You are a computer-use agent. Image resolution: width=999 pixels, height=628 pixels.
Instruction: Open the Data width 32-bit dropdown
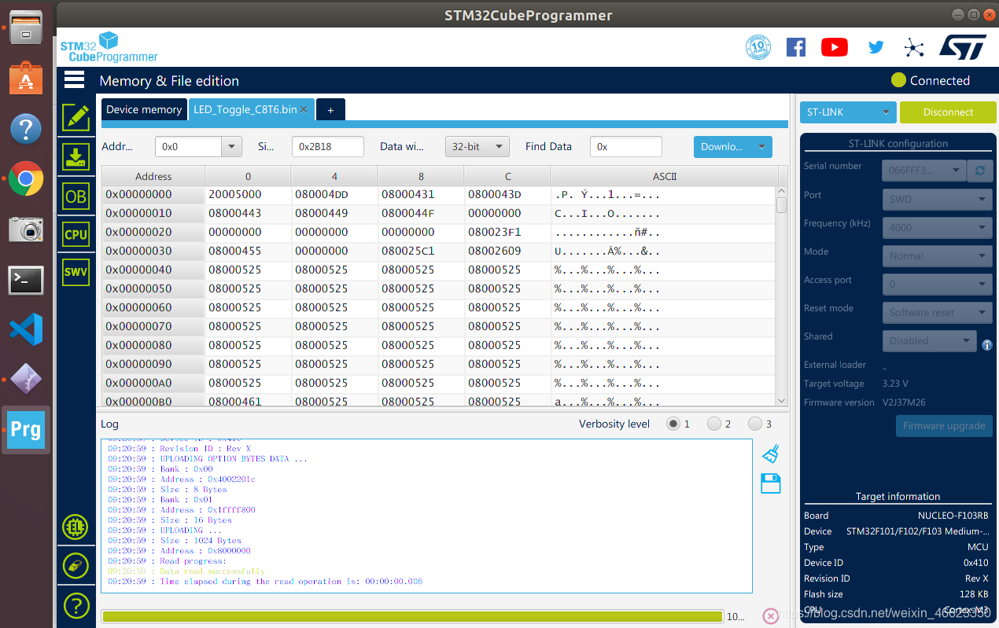[x=477, y=146]
